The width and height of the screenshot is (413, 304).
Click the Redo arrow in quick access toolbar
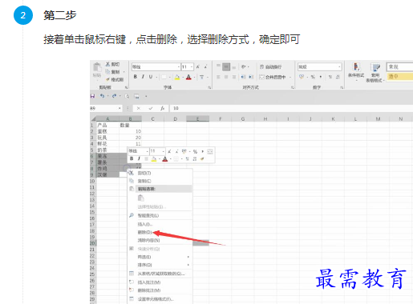114,96
